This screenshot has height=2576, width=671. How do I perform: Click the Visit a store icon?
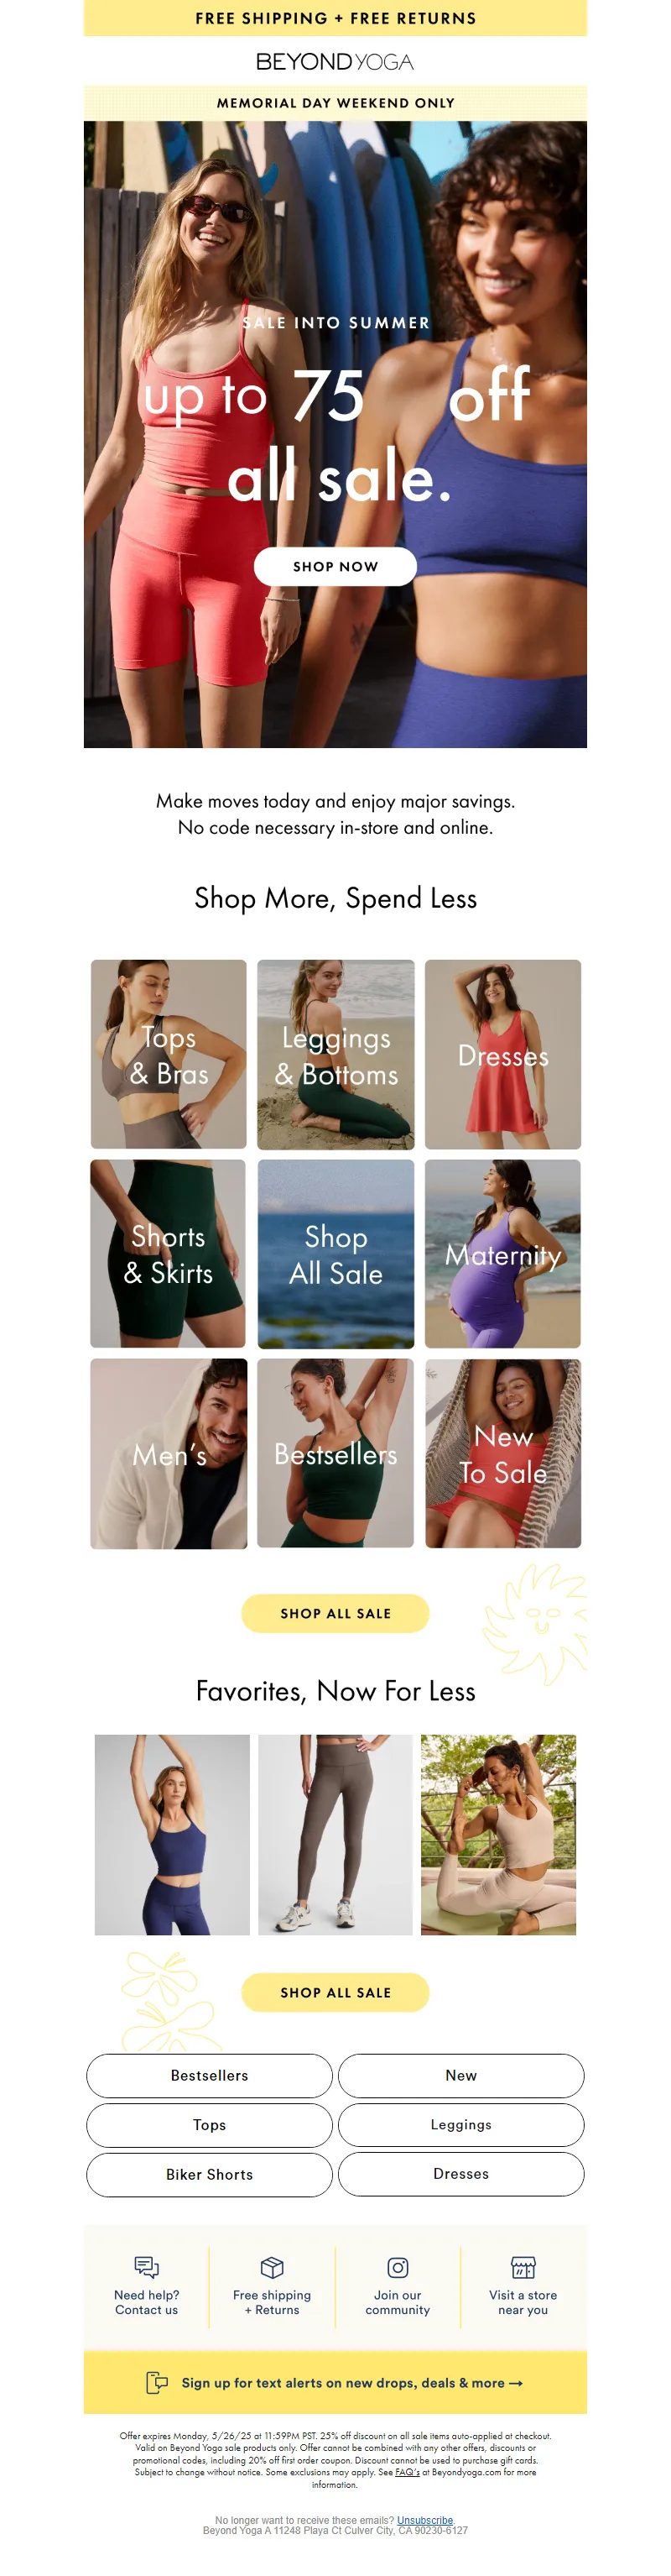tap(523, 2267)
